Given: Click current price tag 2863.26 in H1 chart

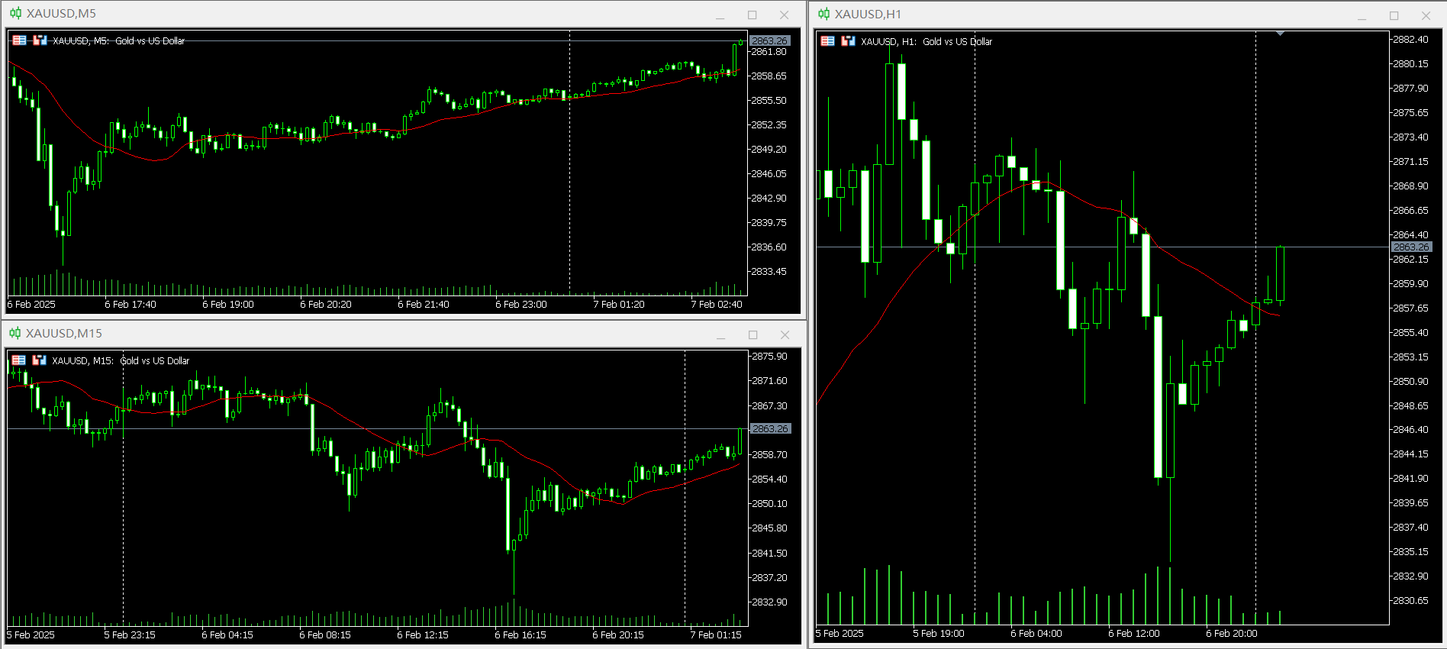Looking at the screenshot, I should tap(1411, 247).
